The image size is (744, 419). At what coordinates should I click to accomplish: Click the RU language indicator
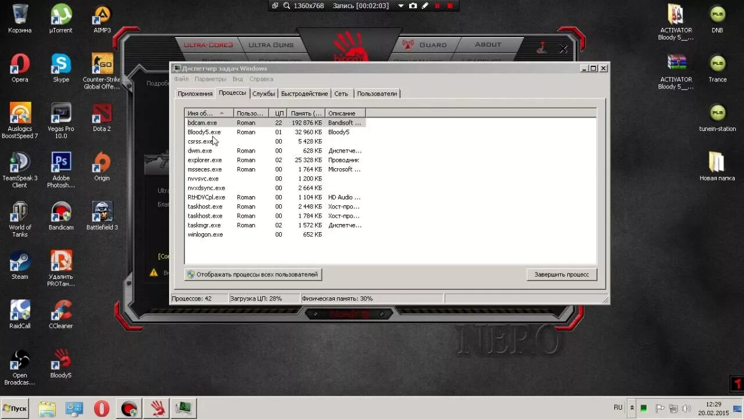[618, 407]
